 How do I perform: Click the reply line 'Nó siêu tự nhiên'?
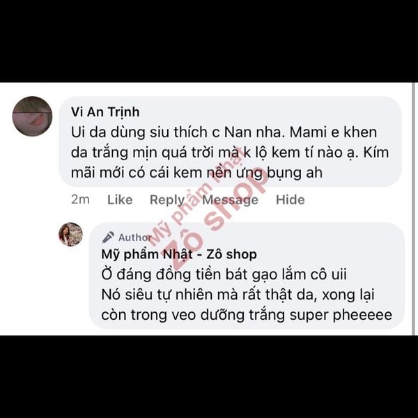(x=238, y=295)
